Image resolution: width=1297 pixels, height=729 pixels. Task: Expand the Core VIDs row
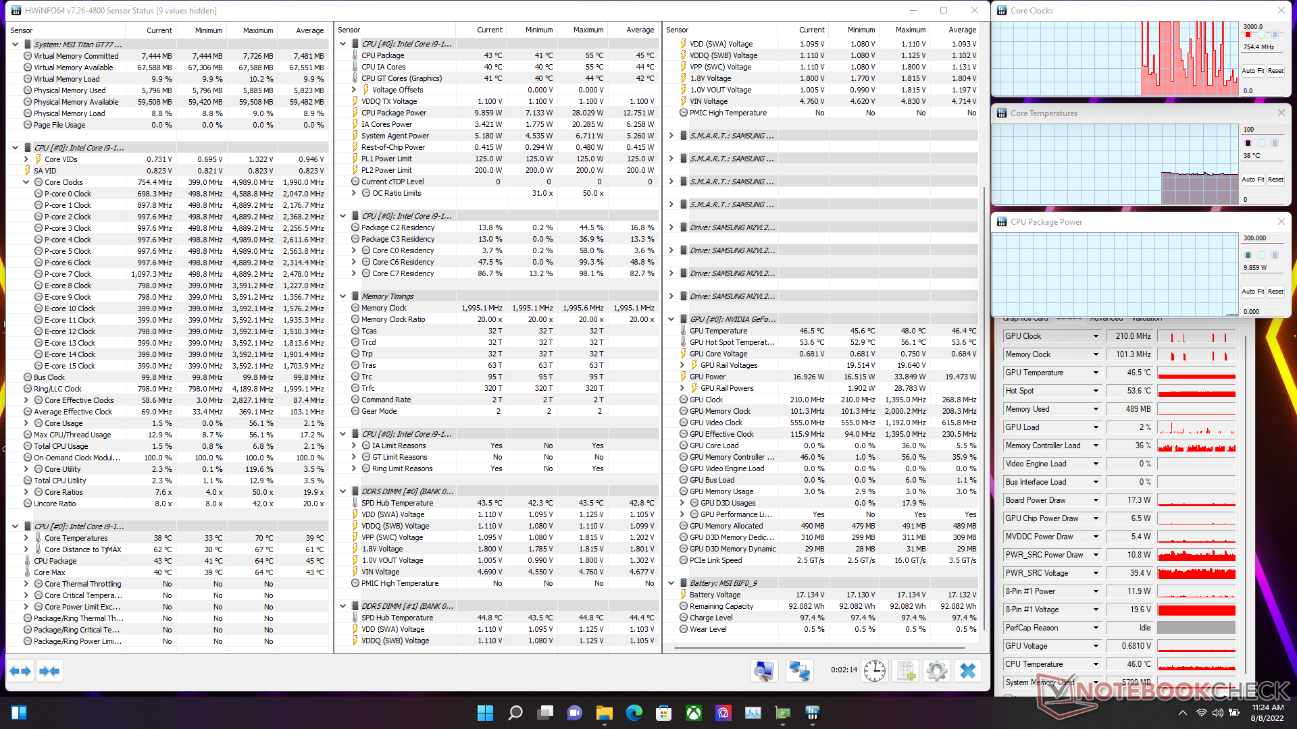[x=26, y=159]
